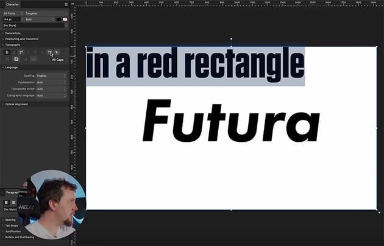
Task: Click the highlighted 'in a red rectangle' text
Action: pos(195,65)
